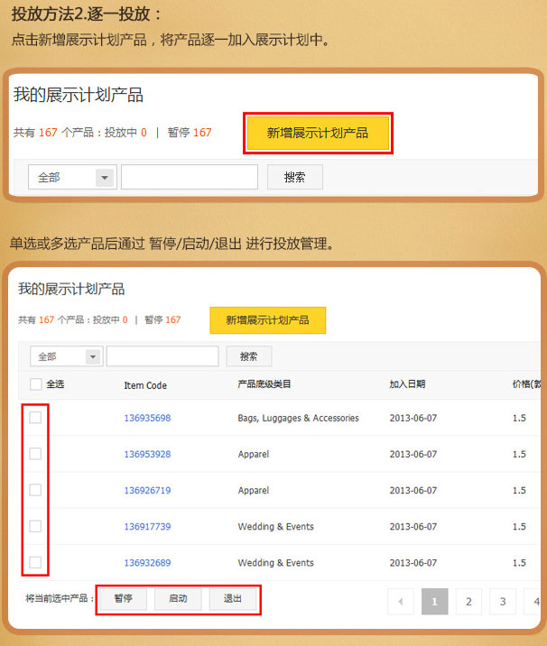Screen dimensions: 547x646
Task: Click the previous page arrow icon
Action: pyautogui.click(x=401, y=601)
